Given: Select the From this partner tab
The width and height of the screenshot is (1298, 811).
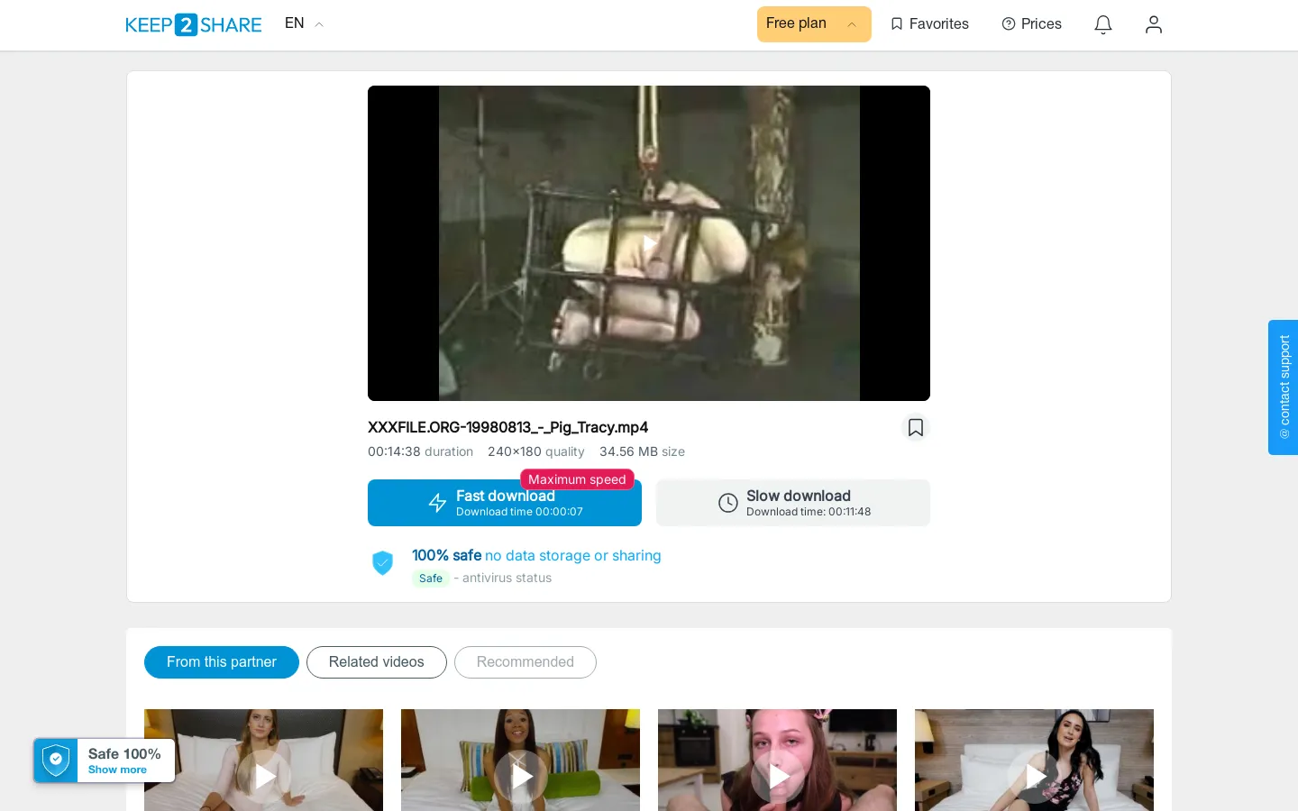Looking at the screenshot, I should click(222, 662).
